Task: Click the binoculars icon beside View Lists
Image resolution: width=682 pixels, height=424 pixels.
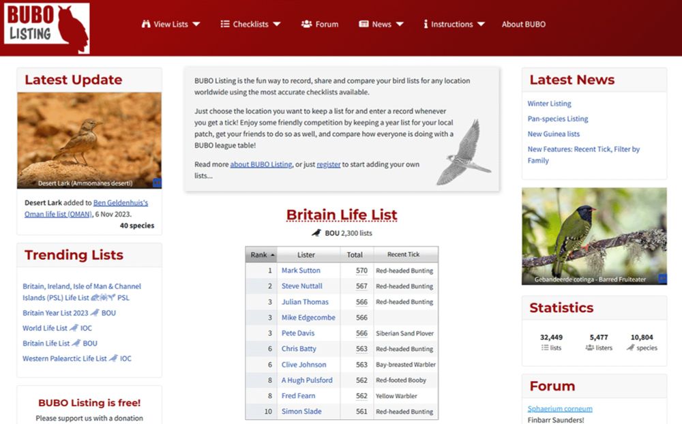Action: tap(146, 24)
